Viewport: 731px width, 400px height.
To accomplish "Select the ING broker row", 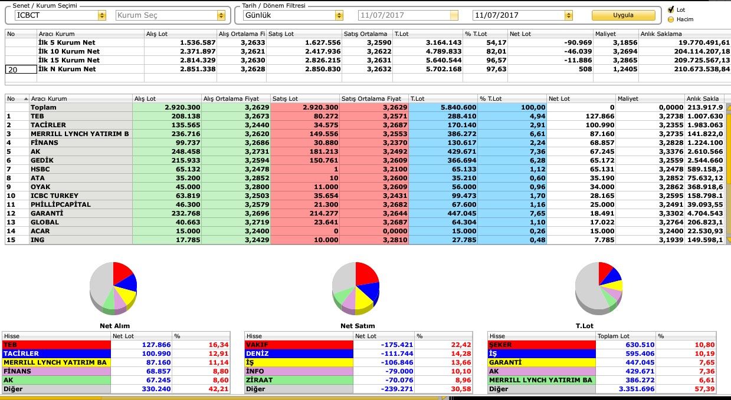I will [x=365, y=240].
